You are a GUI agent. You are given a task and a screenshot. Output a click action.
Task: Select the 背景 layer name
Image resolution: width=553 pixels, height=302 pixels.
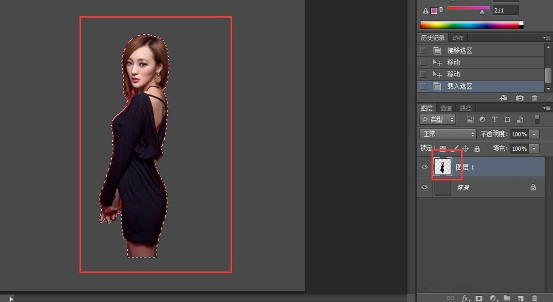tap(463, 188)
